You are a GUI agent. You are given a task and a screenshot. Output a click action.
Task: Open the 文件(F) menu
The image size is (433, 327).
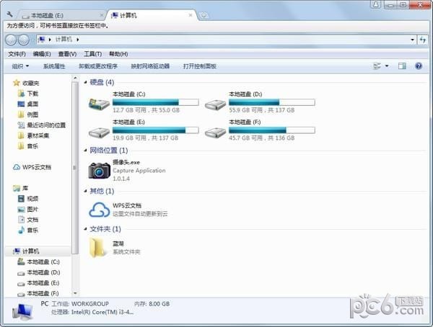[17, 54]
